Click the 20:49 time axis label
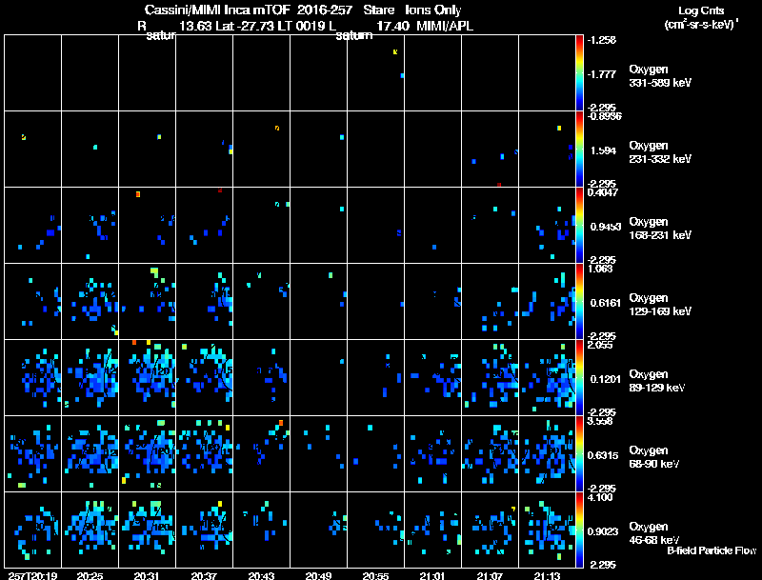 pos(318,575)
